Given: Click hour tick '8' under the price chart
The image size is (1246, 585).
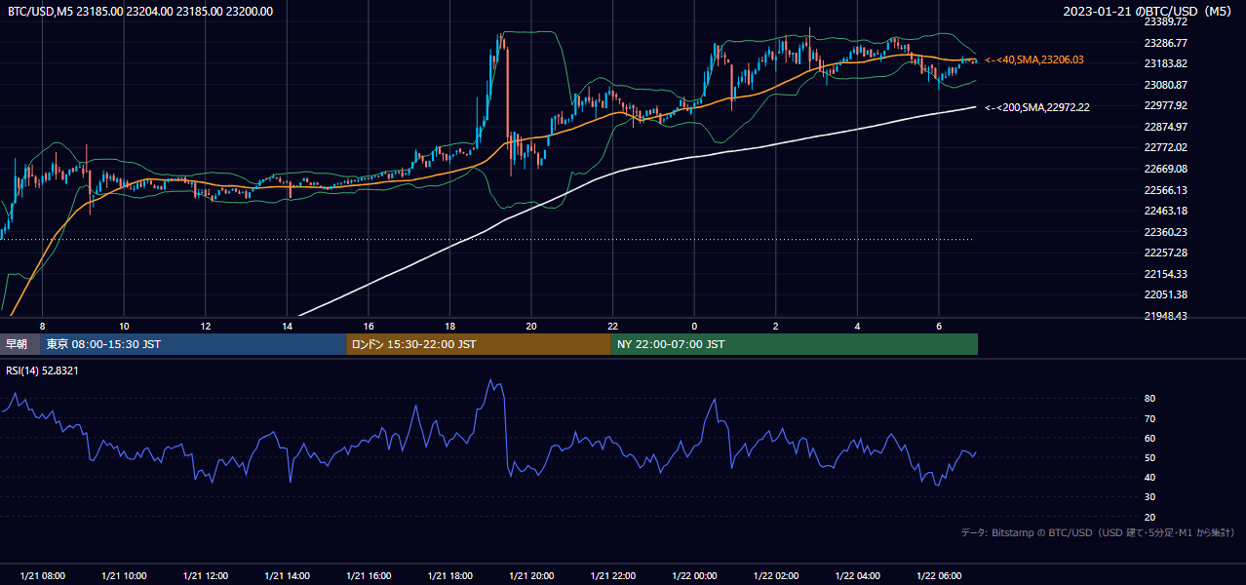Looking at the screenshot, I should coord(42,326).
